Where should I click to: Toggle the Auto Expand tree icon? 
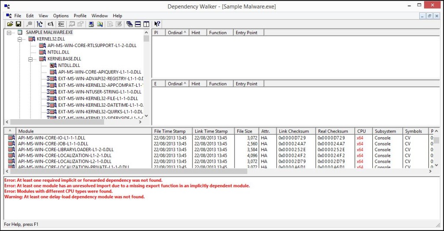coord(39,24)
